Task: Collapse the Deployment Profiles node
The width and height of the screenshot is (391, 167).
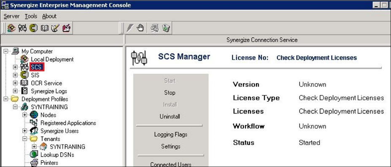Action: point(6,99)
